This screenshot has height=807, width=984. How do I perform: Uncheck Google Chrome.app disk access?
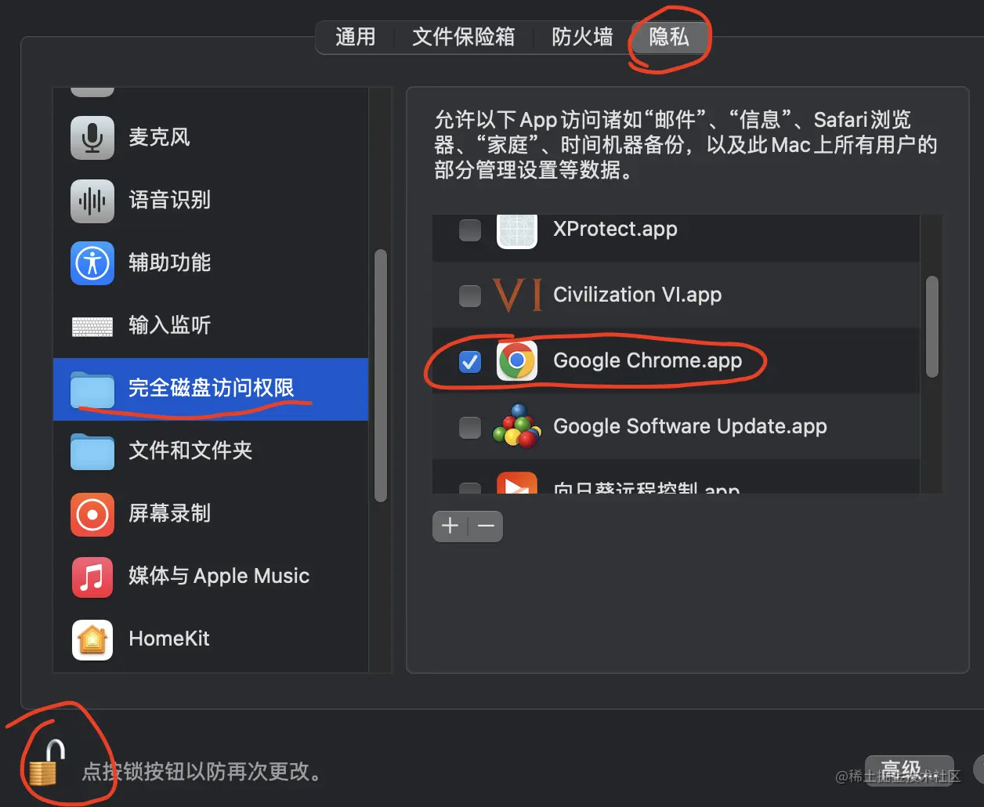click(470, 361)
